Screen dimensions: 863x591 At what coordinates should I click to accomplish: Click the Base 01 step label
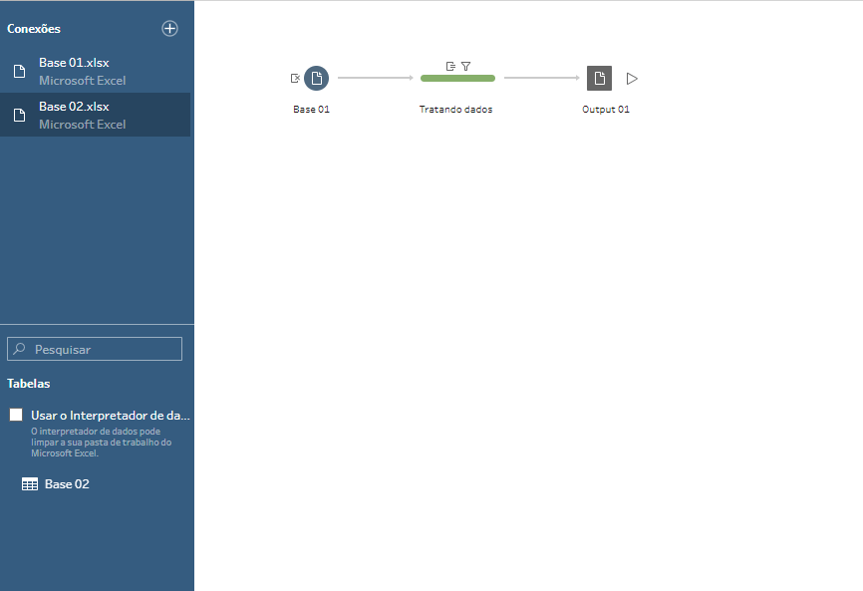pyautogui.click(x=311, y=110)
